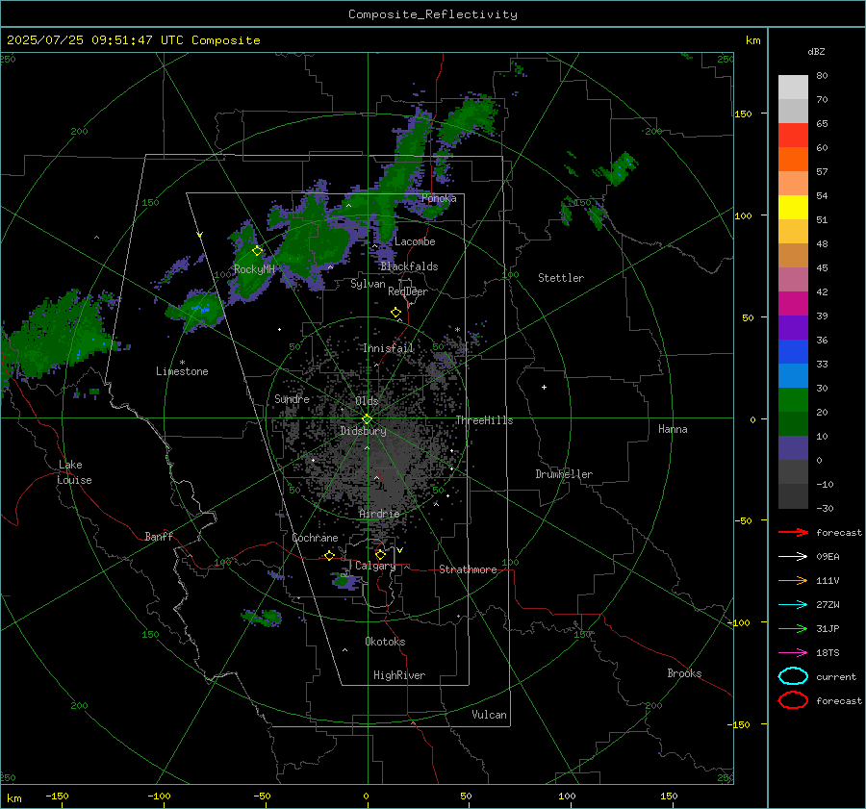Select the lightest gray 80 dBZ swatch

click(793, 88)
